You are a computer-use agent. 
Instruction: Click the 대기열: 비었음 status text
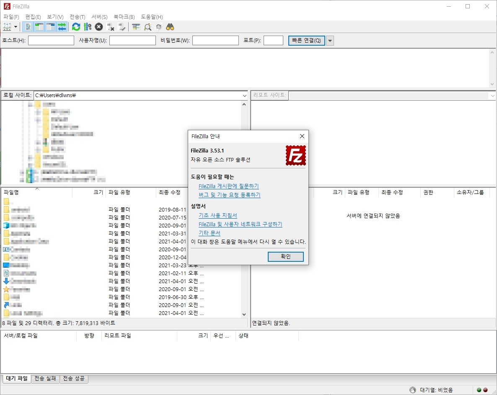(437, 390)
